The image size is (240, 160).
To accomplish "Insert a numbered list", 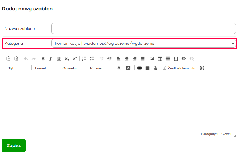I will [x=84, y=59].
